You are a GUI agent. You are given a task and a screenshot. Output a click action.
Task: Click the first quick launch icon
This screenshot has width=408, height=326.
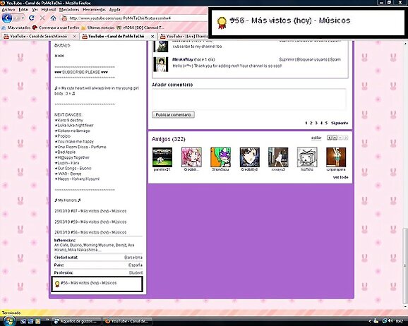pyautogui.click(x=23, y=321)
